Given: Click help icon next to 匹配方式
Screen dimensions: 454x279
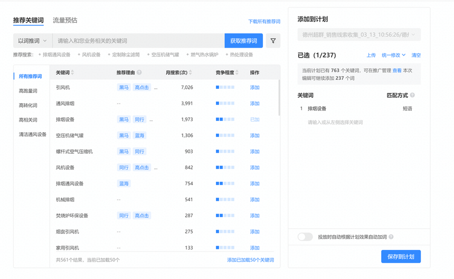Looking at the screenshot, I should coord(412,96).
